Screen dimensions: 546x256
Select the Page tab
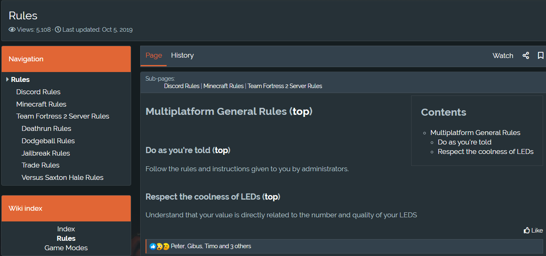pyautogui.click(x=154, y=56)
